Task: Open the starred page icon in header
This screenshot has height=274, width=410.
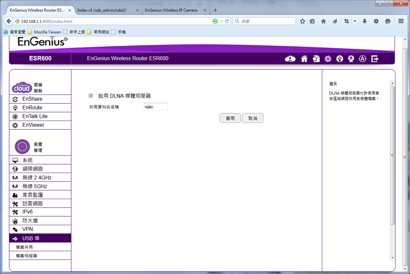Action: (x=316, y=59)
